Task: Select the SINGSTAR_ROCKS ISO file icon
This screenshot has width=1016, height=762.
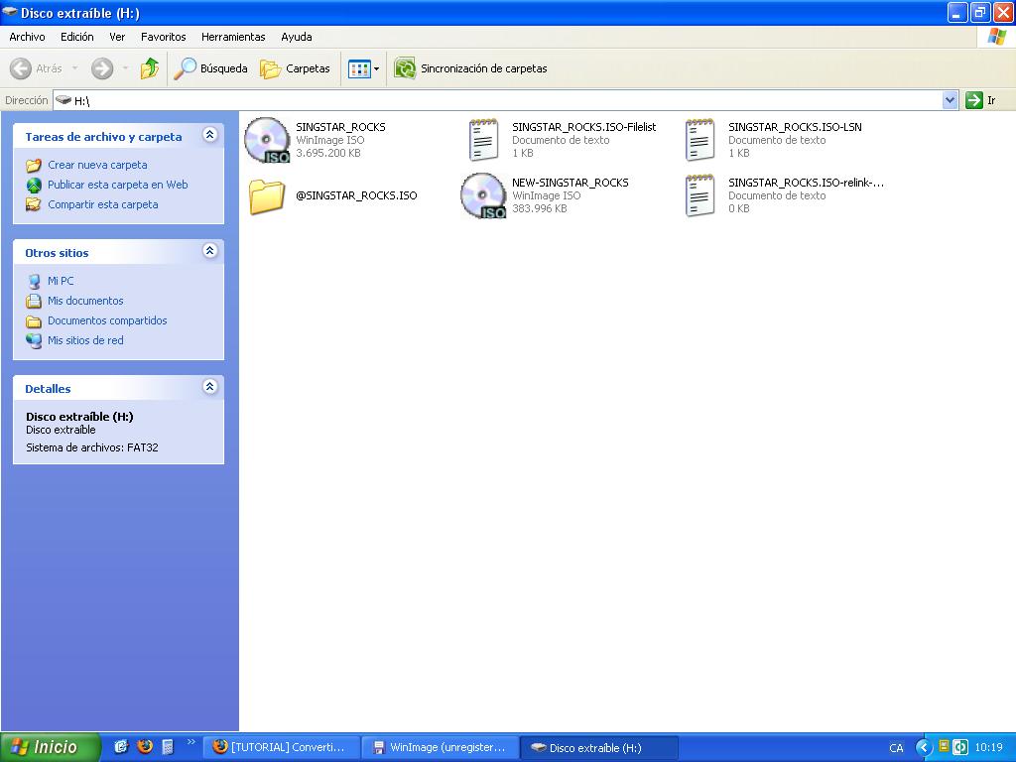Action: tap(266, 140)
